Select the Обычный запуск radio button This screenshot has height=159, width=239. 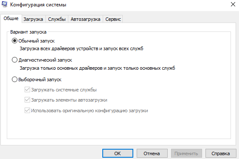tap(14, 41)
